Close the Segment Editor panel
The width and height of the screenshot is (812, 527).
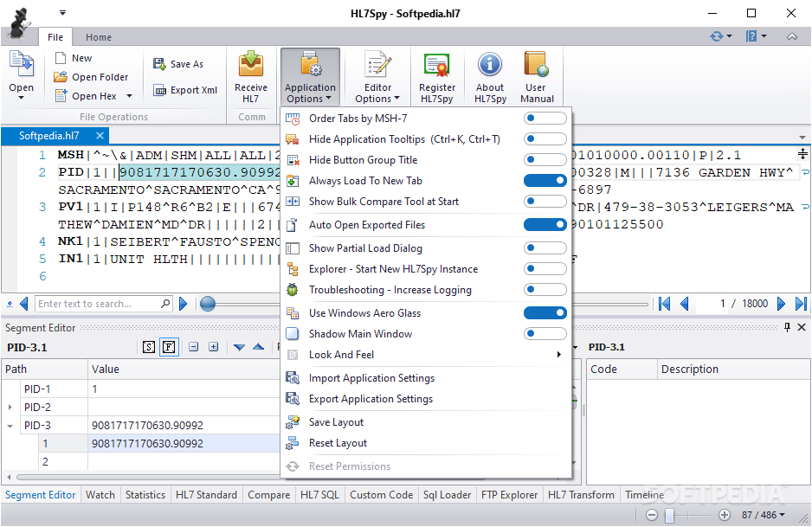[x=802, y=327]
